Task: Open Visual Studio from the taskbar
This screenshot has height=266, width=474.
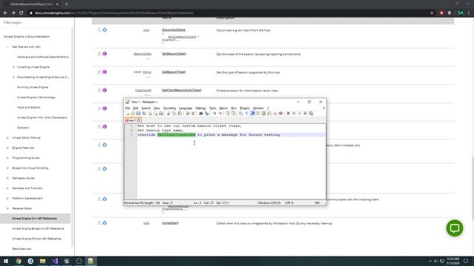Action: [x=55, y=261]
